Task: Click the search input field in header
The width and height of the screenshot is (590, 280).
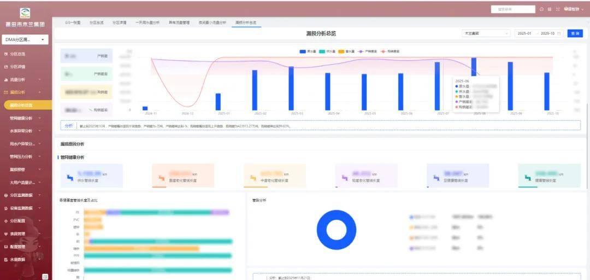Action: (x=513, y=9)
